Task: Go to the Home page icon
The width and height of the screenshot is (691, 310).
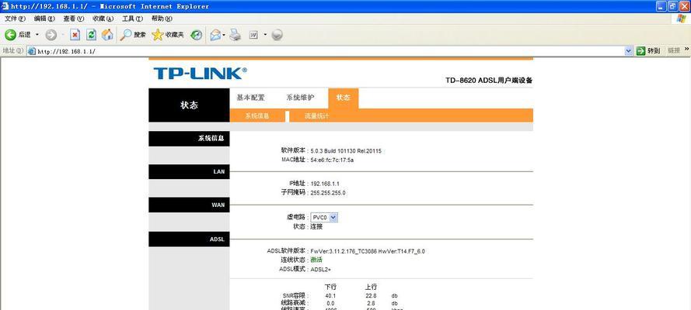Action: pos(107,35)
